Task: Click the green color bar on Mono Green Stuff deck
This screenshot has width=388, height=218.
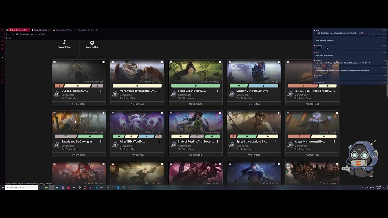Action: point(196,86)
